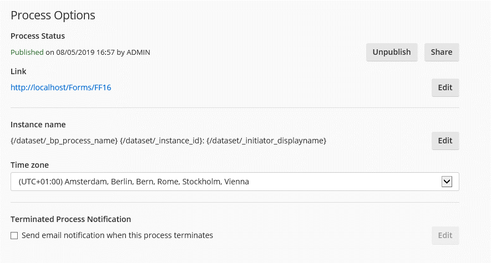Enable the email notification checkbox
This screenshot has height=263, width=491.
(x=14, y=236)
